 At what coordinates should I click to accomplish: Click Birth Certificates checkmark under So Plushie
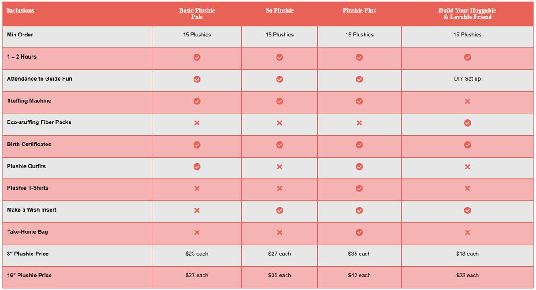click(280, 145)
